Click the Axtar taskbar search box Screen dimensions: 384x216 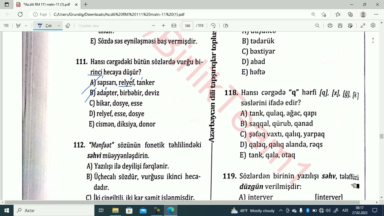click(x=54, y=210)
